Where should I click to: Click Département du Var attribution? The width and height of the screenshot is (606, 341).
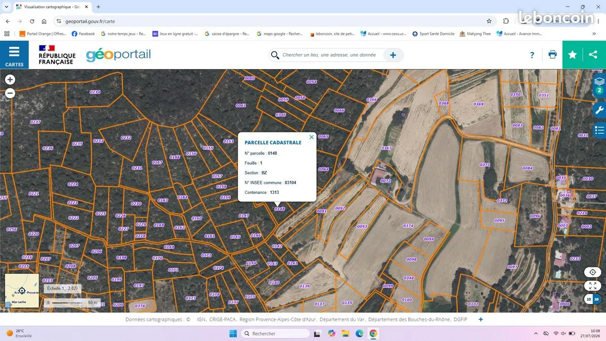click(x=342, y=319)
